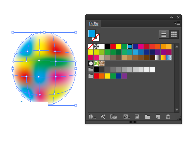
Task: Click the Show Swatch Kinds menu icon
Action: pyautogui.click(x=126, y=117)
